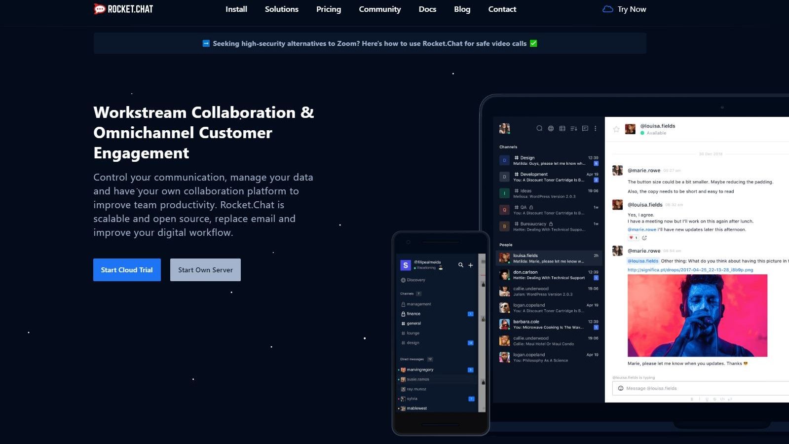
Task: Click the Message @louisa.fields input
Action: (701, 388)
